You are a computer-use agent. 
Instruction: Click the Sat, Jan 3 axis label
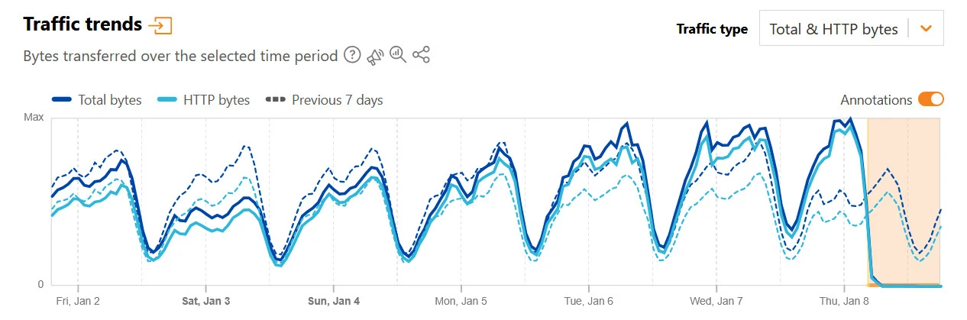coord(205,301)
